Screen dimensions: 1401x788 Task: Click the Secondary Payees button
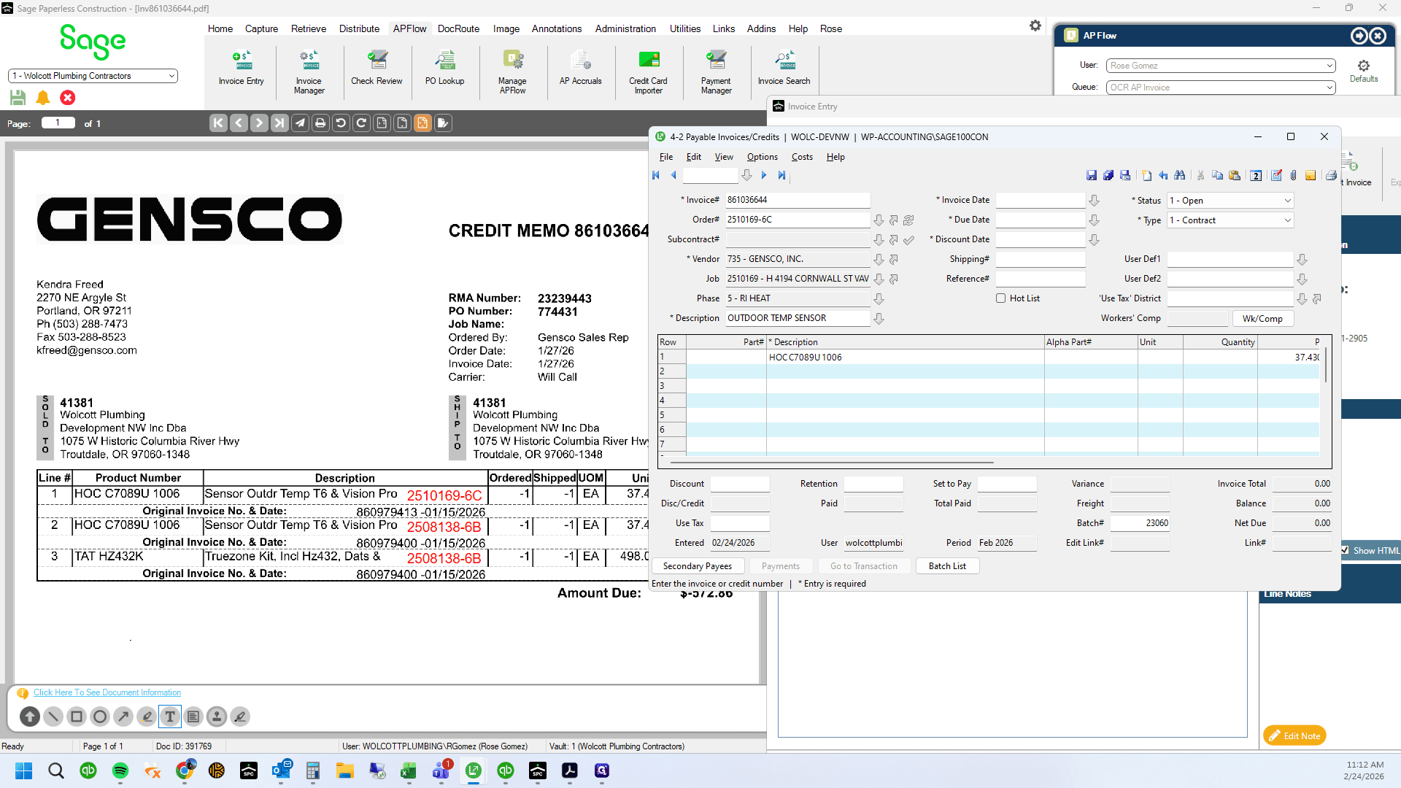[697, 566]
